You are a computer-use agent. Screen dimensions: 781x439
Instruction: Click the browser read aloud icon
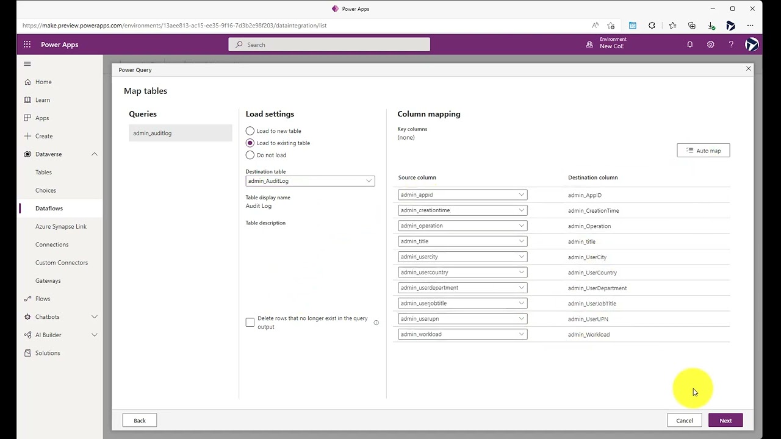click(x=595, y=26)
